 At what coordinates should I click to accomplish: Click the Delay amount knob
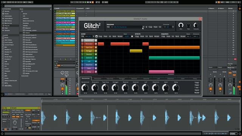point(176,88)
